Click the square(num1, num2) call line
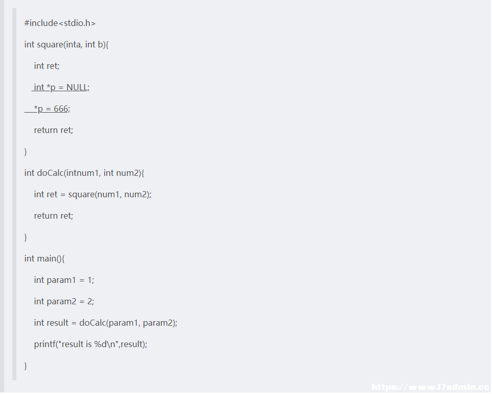This screenshot has width=492, height=394. 93,194
